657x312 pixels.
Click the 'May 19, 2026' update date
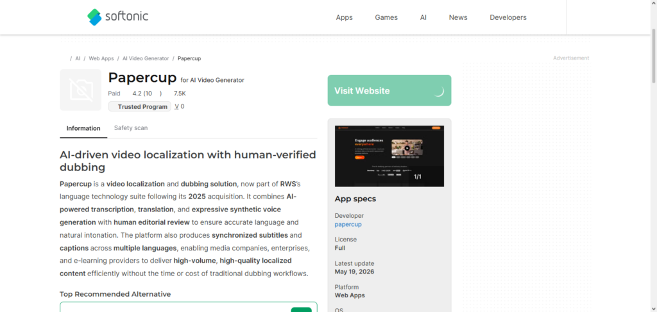(x=354, y=272)
